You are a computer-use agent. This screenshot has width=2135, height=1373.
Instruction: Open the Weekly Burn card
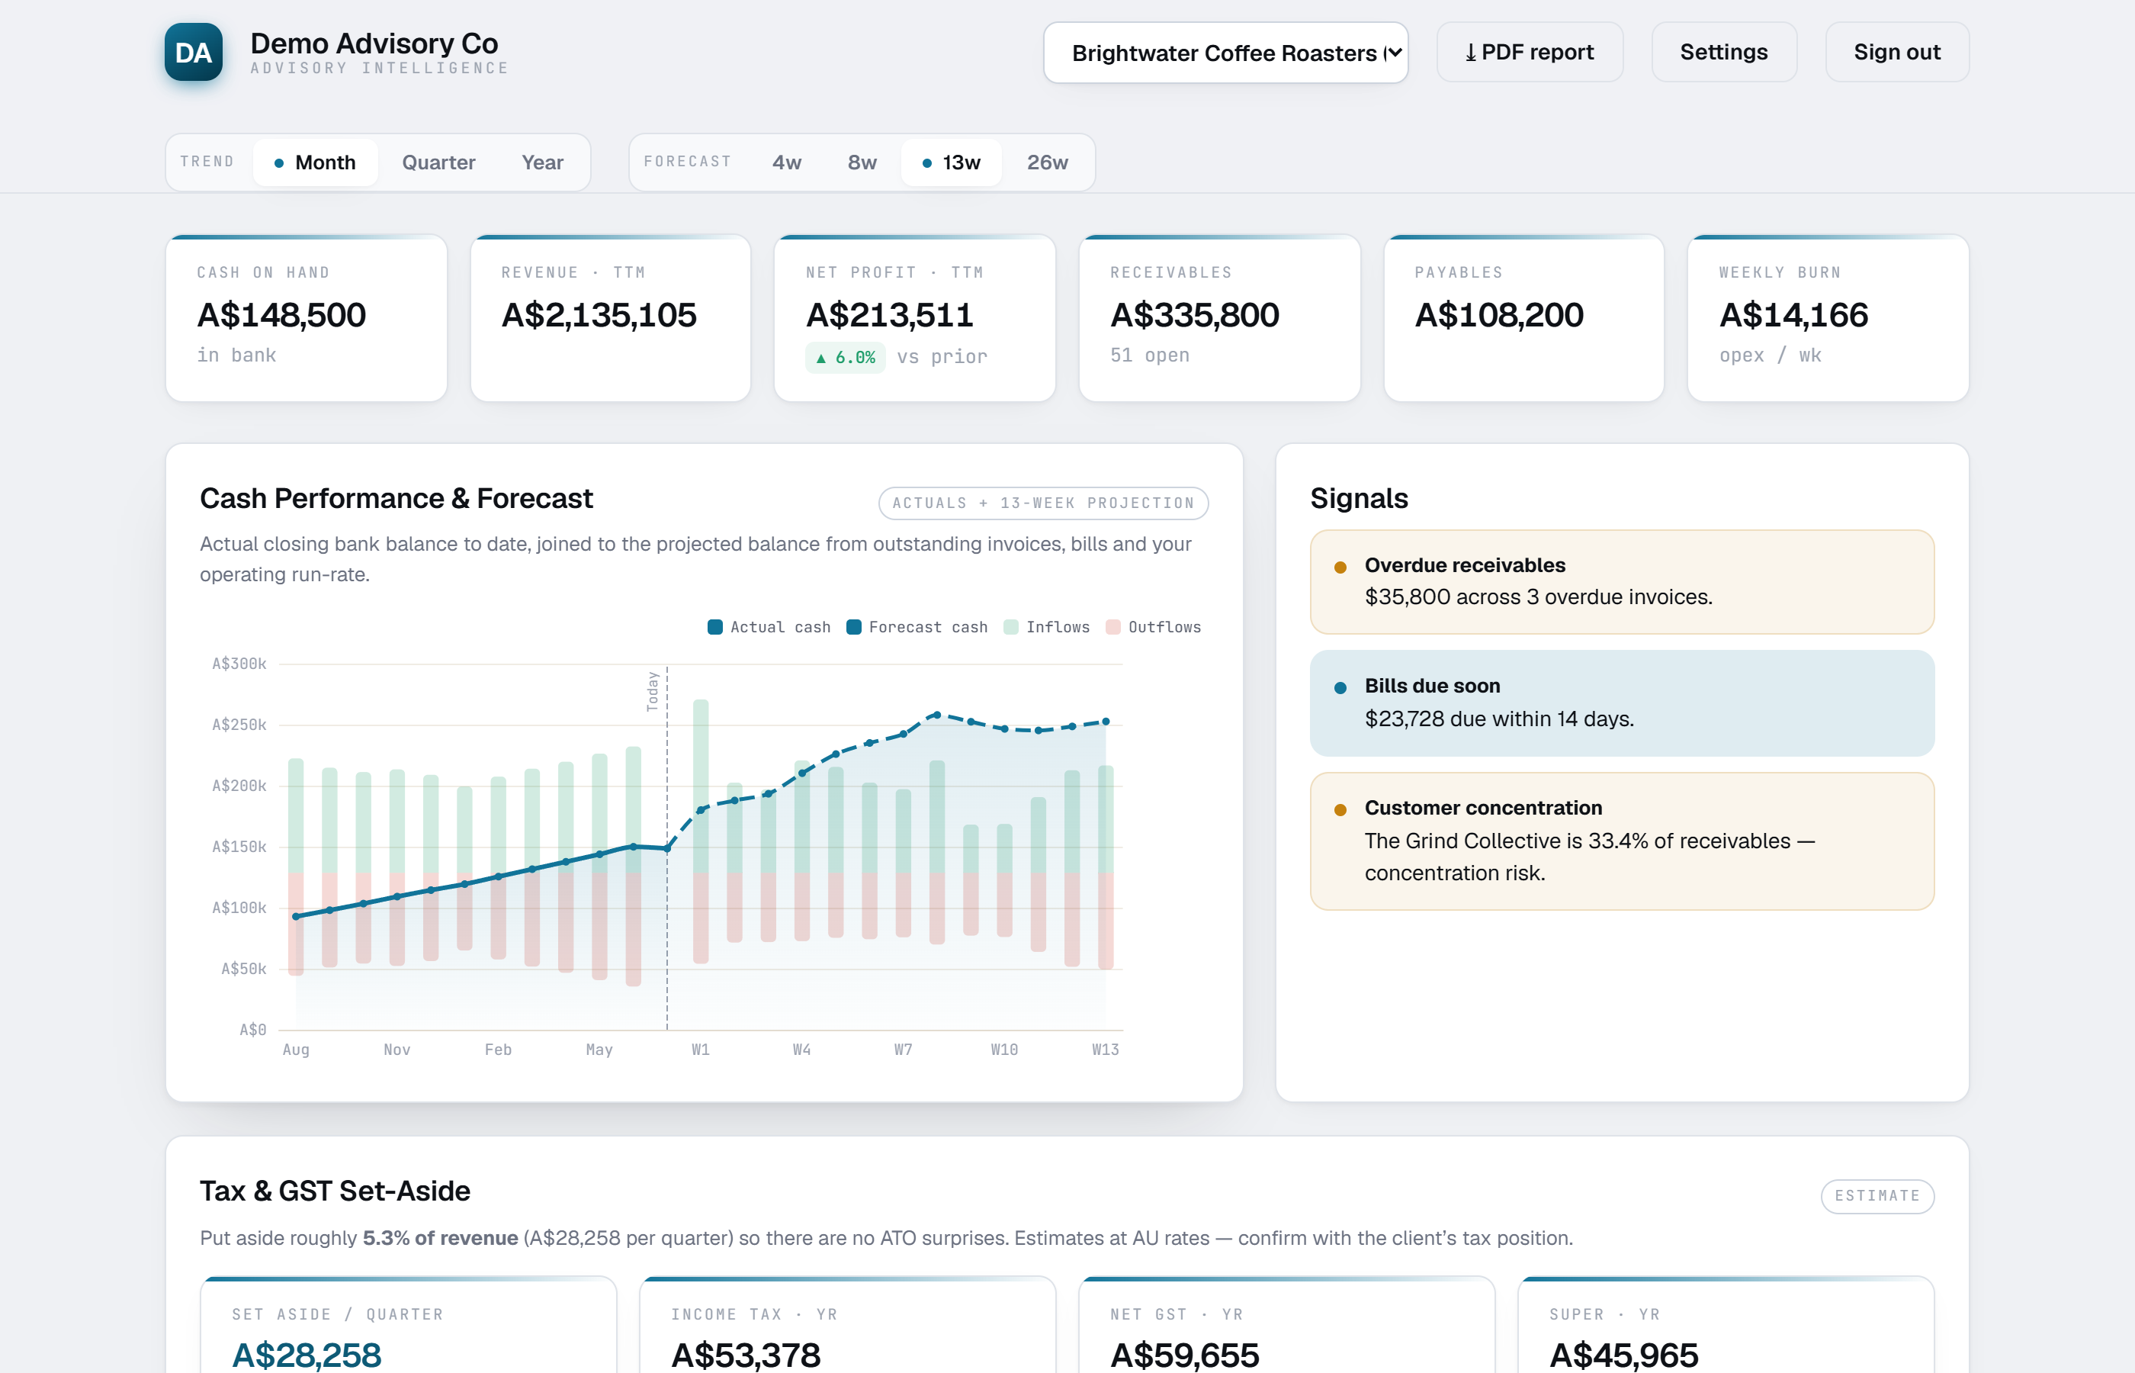coord(1828,318)
